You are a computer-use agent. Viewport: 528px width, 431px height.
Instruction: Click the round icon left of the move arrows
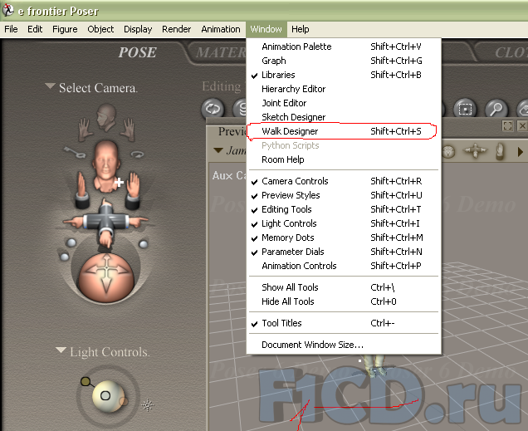tap(448, 151)
